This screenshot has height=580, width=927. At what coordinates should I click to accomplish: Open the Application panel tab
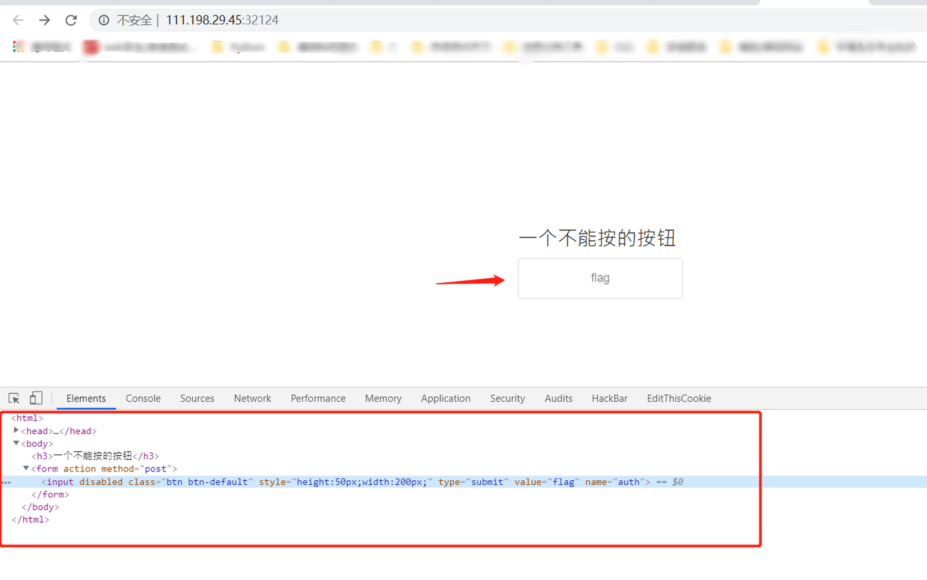coord(445,398)
